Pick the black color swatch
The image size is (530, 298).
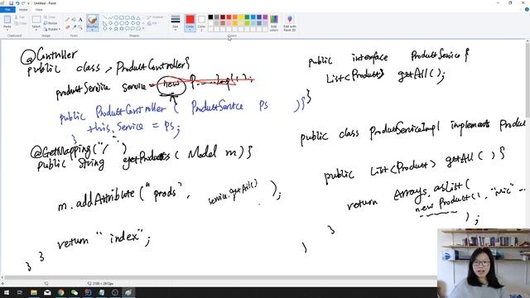[210, 17]
